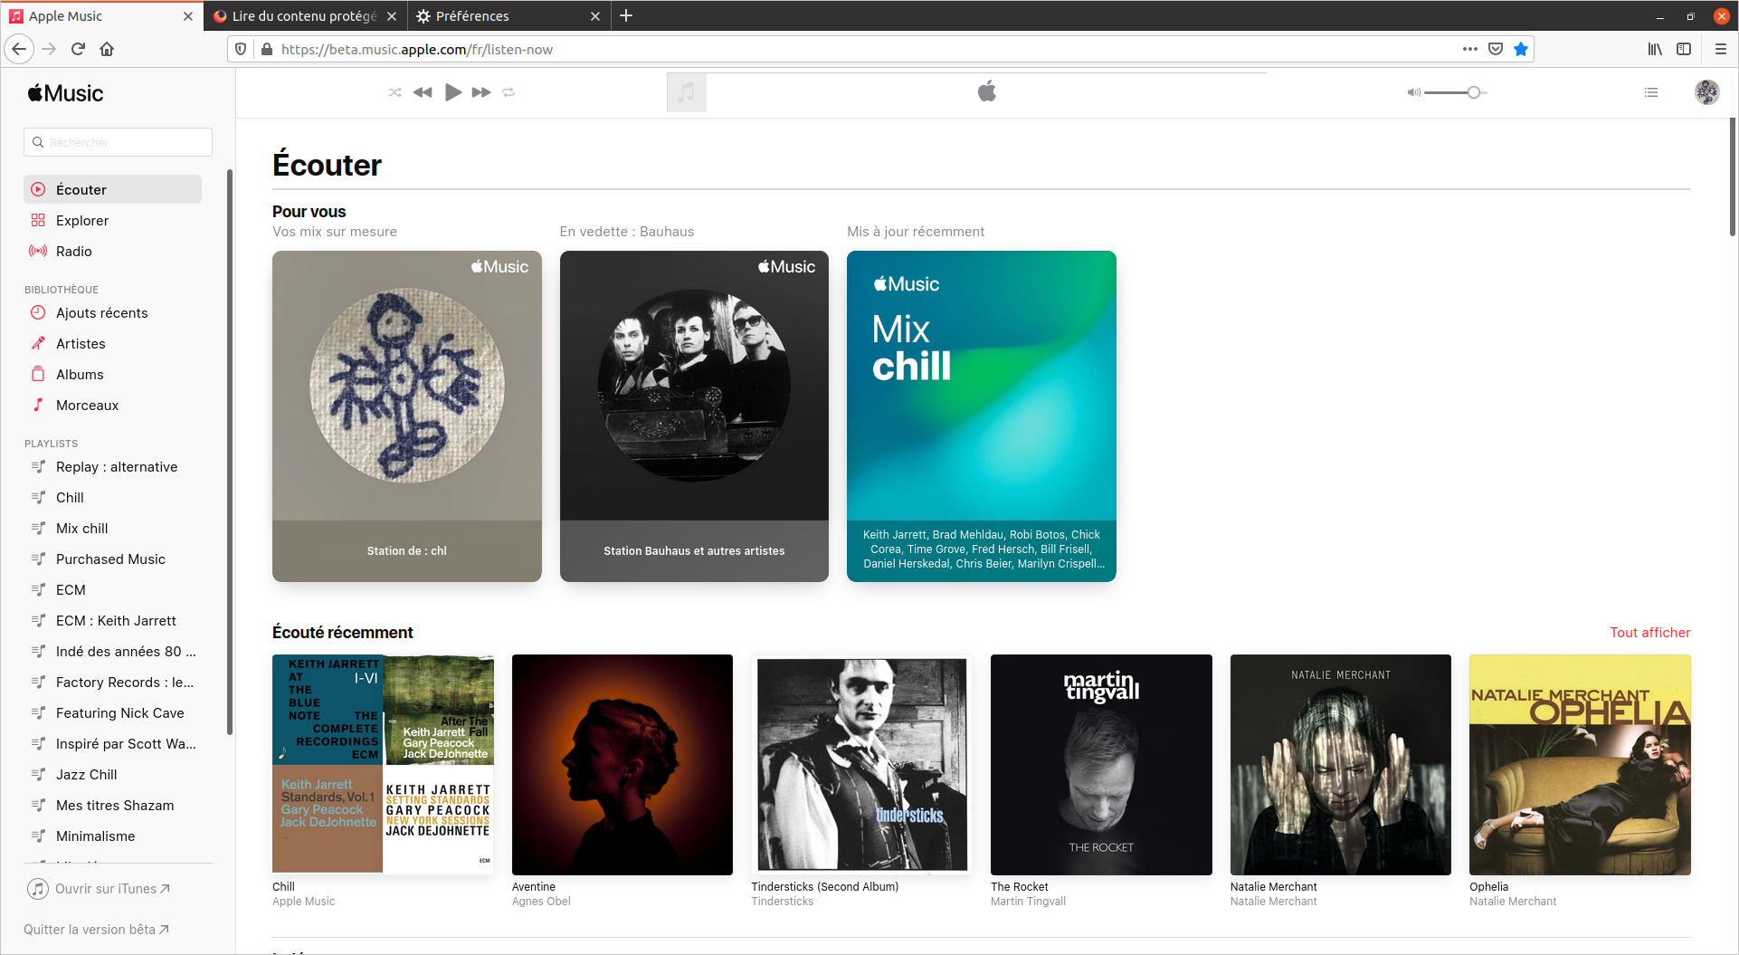Viewport: 1739px width, 955px height.
Task: Mute audio with the speaker icon
Action: (1413, 92)
